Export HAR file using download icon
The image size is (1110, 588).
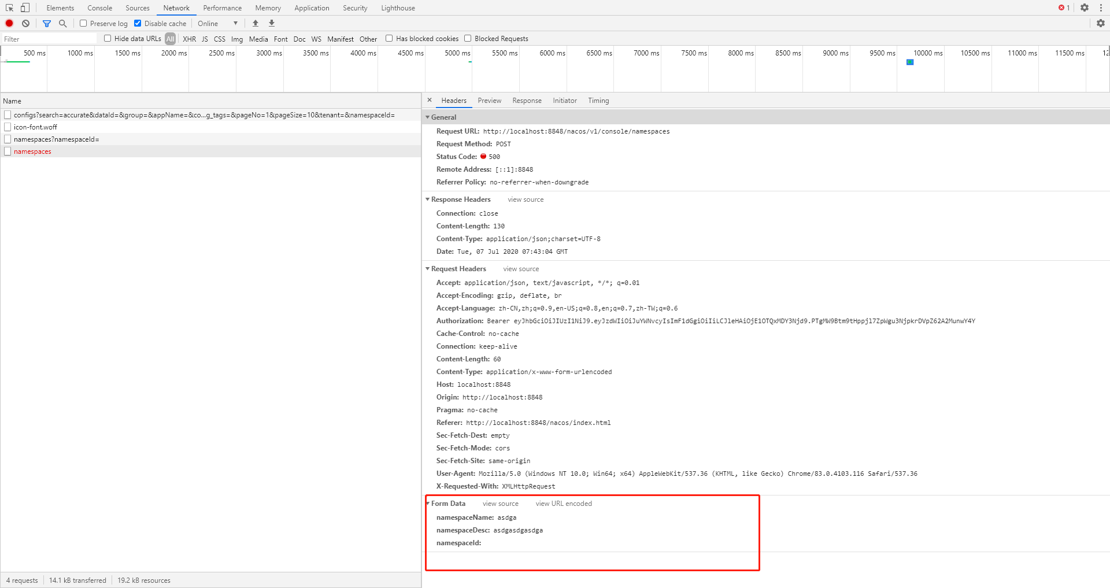click(x=271, y=23)
